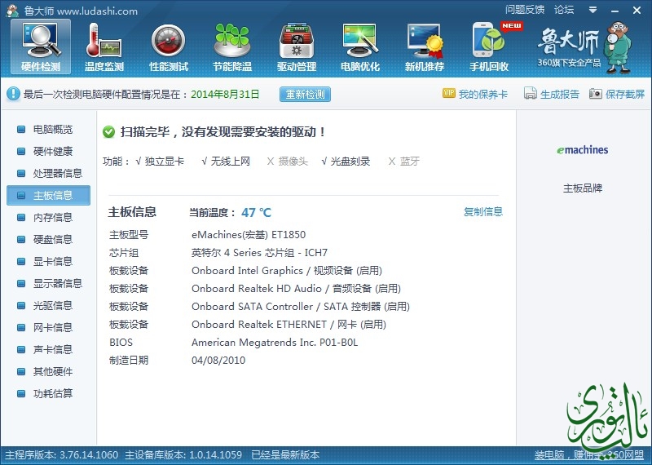This screenshot has width=652, height=465.
Task: Launch the 性能测试 performance test
Action: pos(169,46)
